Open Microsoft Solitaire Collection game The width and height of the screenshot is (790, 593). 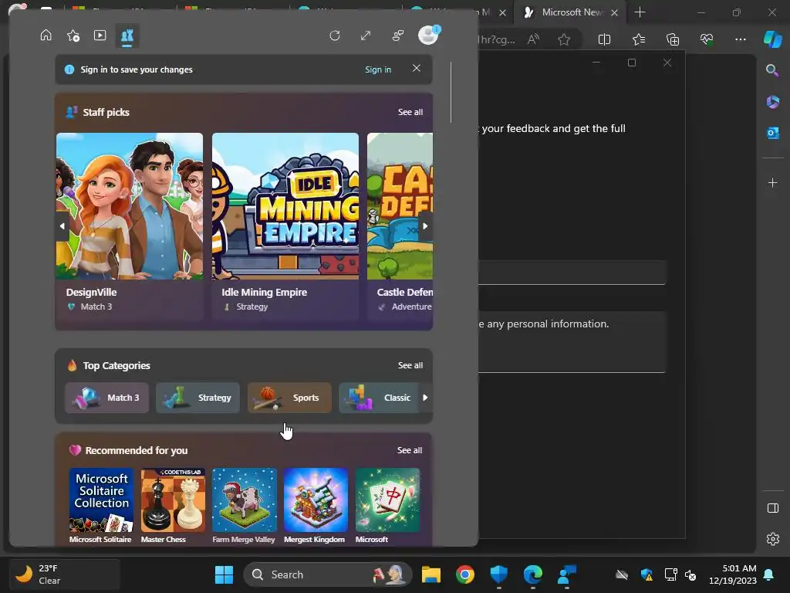101,505
